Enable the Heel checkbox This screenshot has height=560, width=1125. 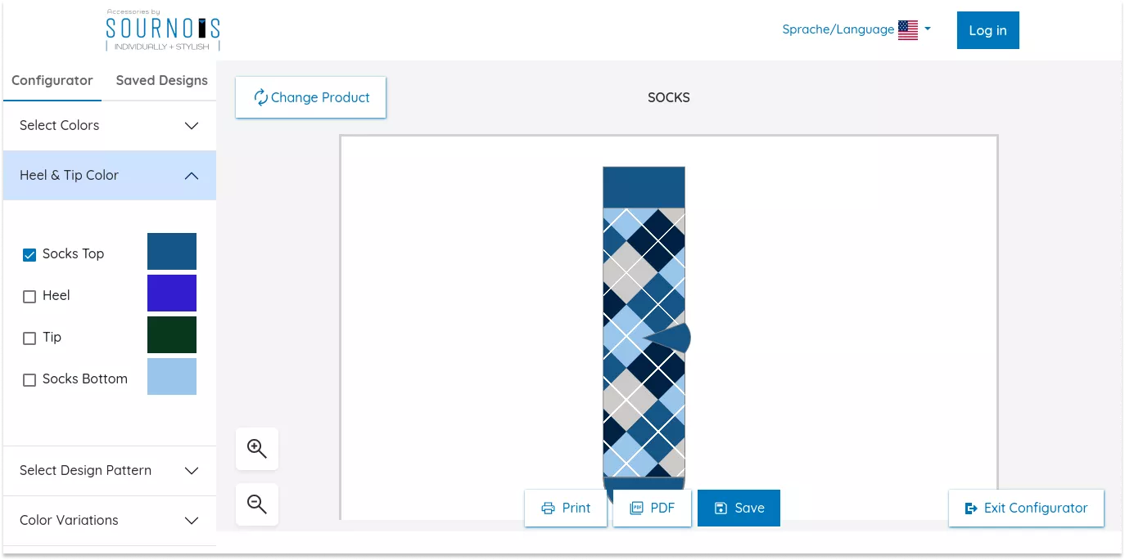pyautogui.click(x=29, y=297)
